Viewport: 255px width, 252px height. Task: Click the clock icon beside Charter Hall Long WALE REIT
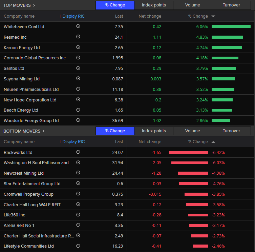78,204
